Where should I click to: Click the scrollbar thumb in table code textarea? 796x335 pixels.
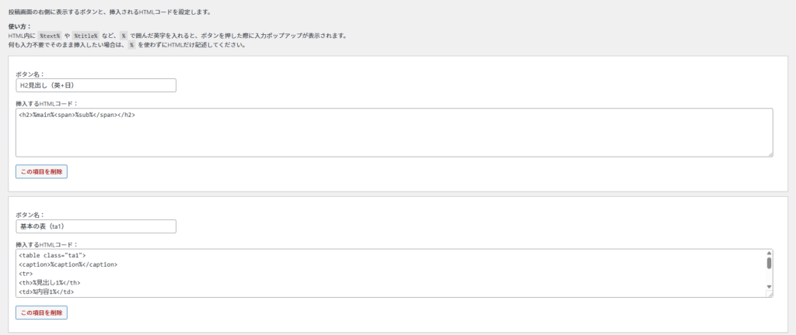coord(769,263)
